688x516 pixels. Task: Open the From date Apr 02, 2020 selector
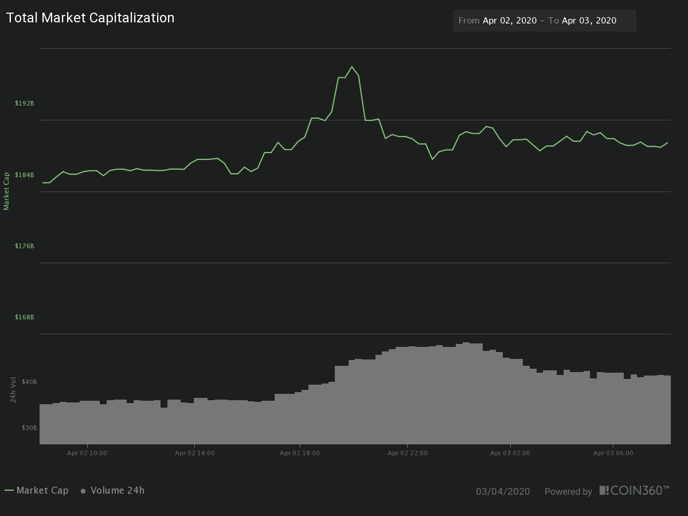tap(510, 20)
